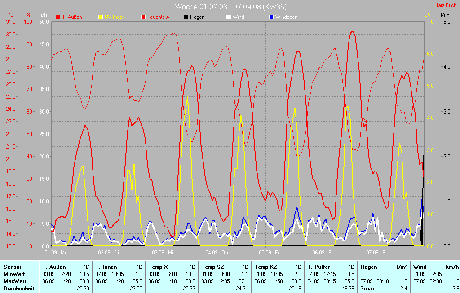This screenshot has width=460, height=293.
Task: Click the '06.09. Sa' date axis label
Action: point(323,252)
